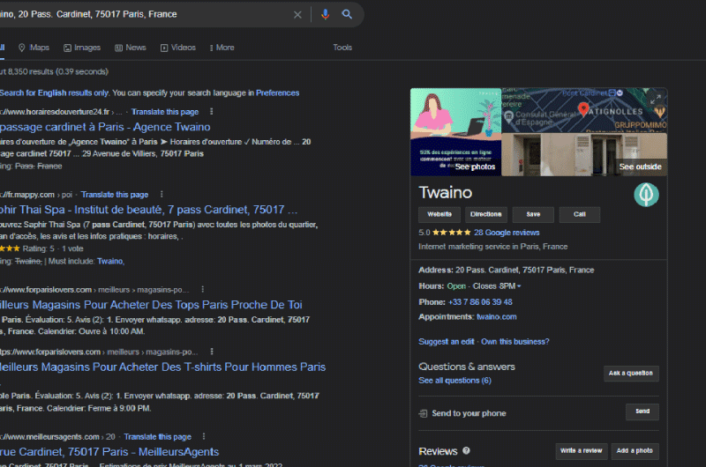This screenshot has height=467, width=706.
Task: Click Suggest an edit link
Action: point(447,342)
